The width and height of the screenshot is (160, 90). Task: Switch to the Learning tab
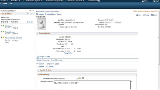pyautogui.click(x=46, y=60)
